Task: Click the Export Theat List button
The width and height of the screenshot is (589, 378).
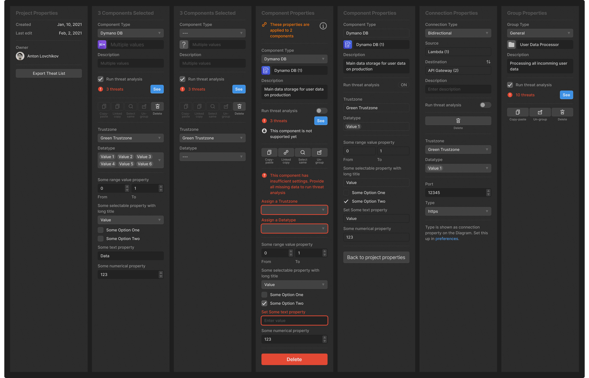Action: (x=48, y=73)
